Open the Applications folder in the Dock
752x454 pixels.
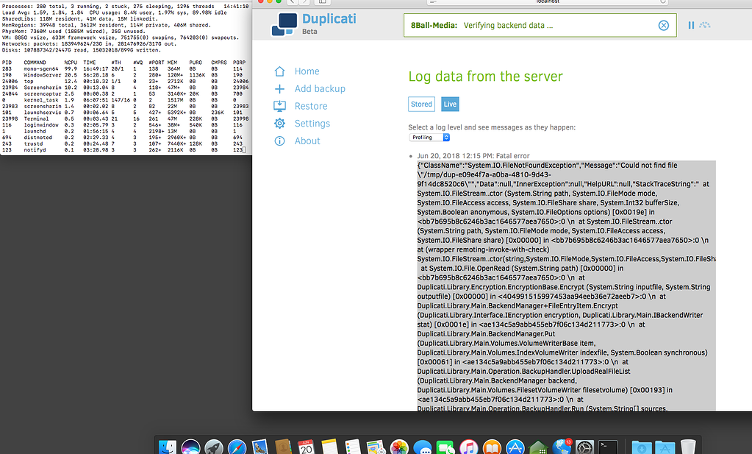(665, 447)
